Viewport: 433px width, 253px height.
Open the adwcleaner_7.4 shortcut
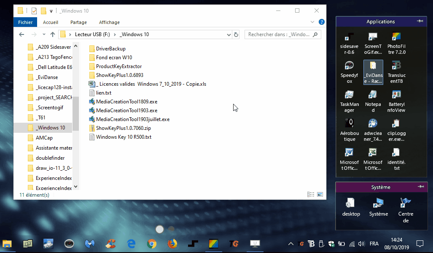click(373, 130)
